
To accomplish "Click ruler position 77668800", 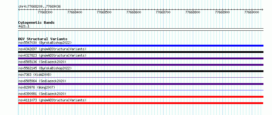I will (193, 12).
